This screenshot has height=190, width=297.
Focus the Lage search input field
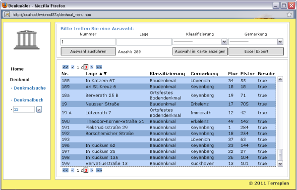coord(144,42)
